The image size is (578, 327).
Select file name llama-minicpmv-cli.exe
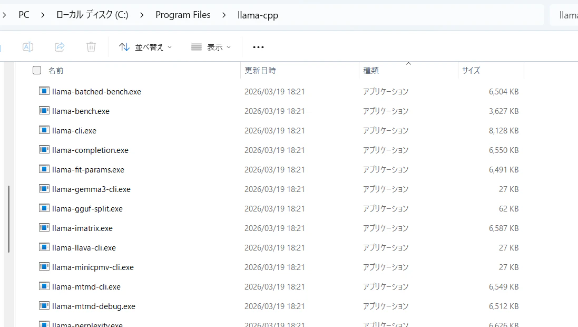[x=93, y=267]
